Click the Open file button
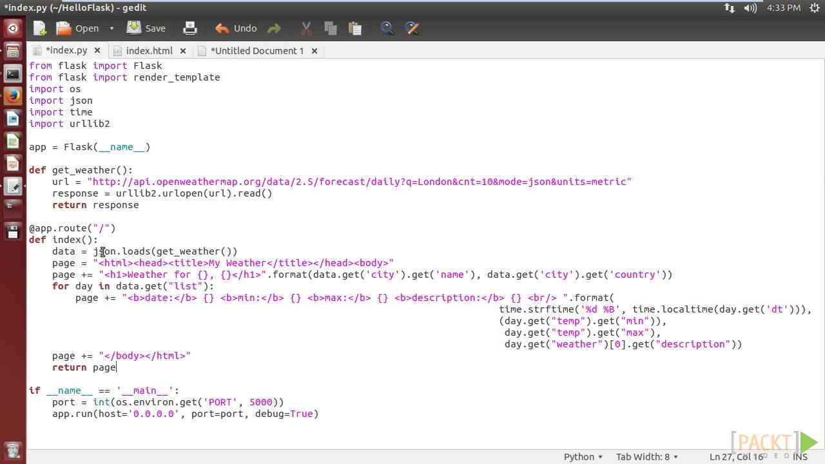Screen dimensions: 825x464 (77, 28)
